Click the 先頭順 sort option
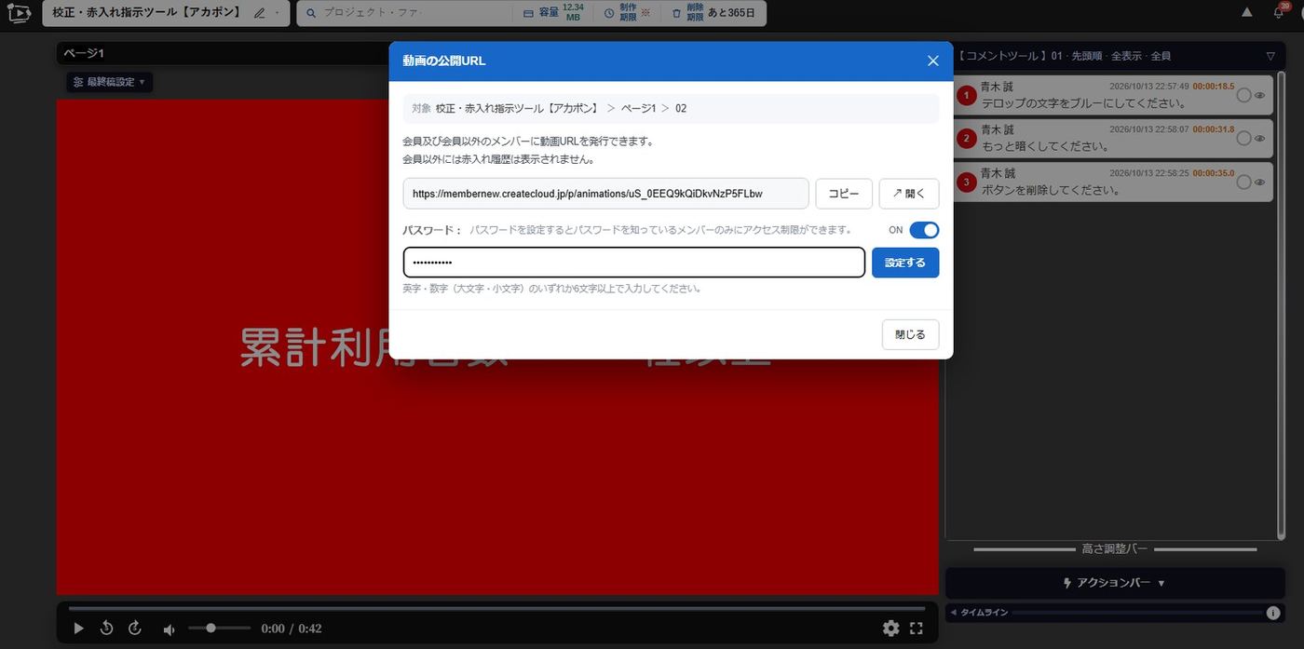Screen dimensions: 1304x649 pyautogui.click(x=1087, y=56)
